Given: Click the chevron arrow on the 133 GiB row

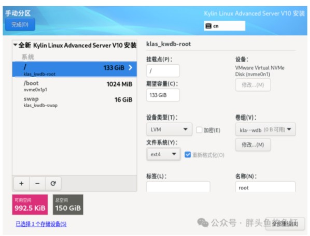Looking at the screenshot, I should click(131, 68).
